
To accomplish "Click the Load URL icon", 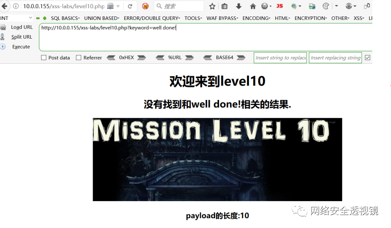I will coord(3,27).
